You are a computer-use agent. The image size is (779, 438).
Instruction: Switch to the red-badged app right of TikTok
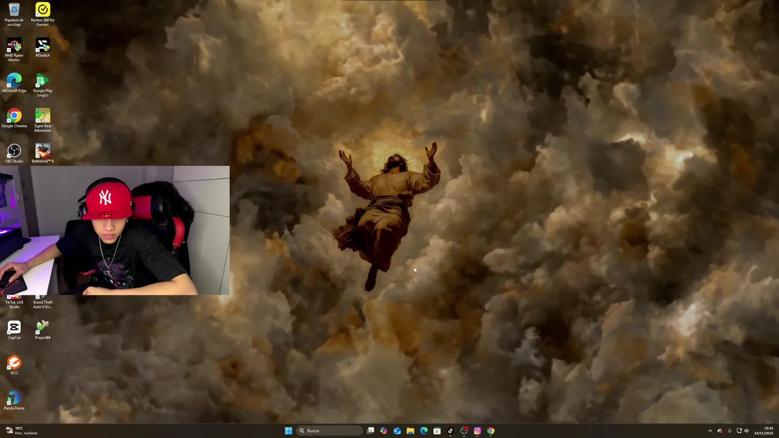(x=464, y=431)
